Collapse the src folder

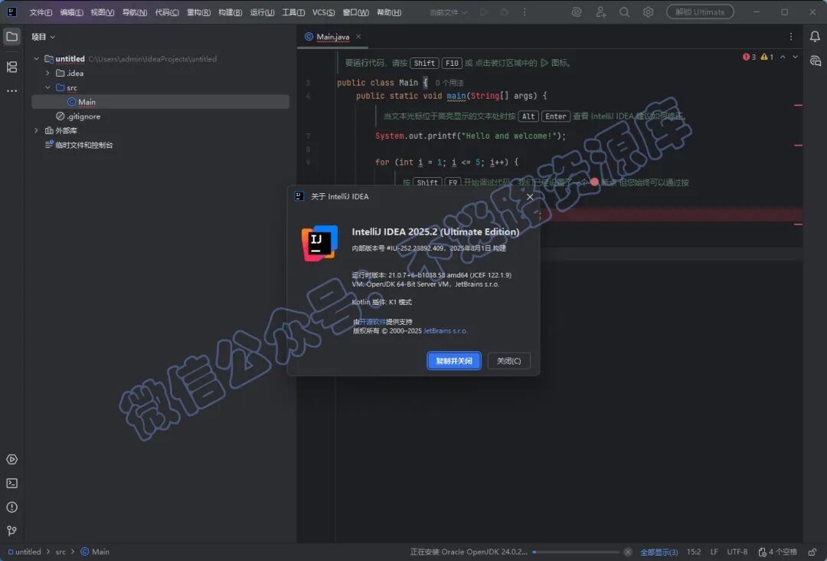point(47,87)
